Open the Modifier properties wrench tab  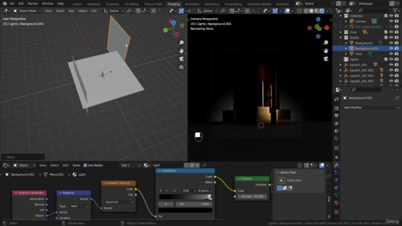click(337, 164)
